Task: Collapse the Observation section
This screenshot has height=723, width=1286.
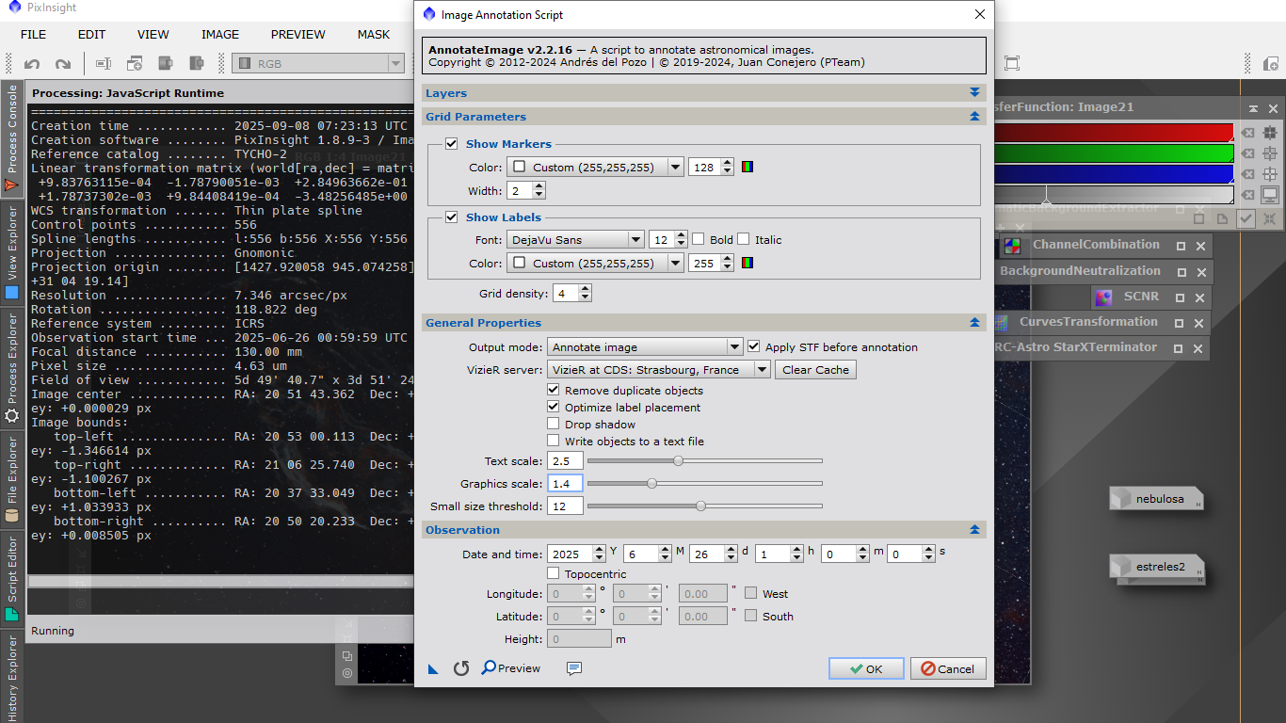Action: pos(974,530)
